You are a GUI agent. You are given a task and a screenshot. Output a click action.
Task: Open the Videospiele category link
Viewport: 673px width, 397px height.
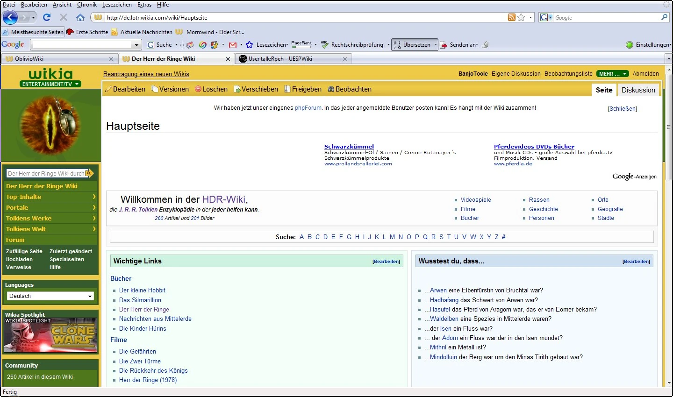[476, 200]
